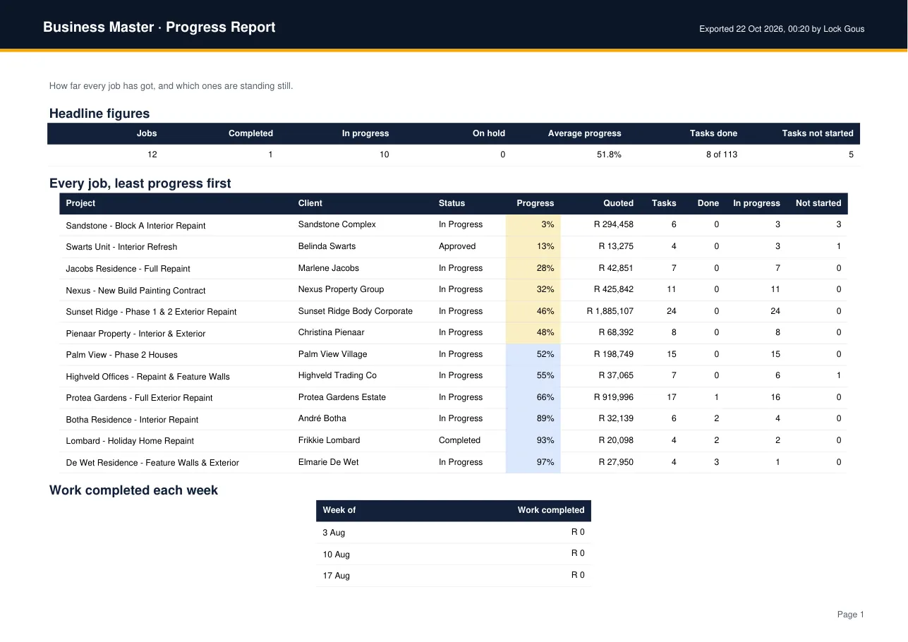Screen dimensions: 908x642
Task: Select the 17 Aug week row
Action: 454,576
